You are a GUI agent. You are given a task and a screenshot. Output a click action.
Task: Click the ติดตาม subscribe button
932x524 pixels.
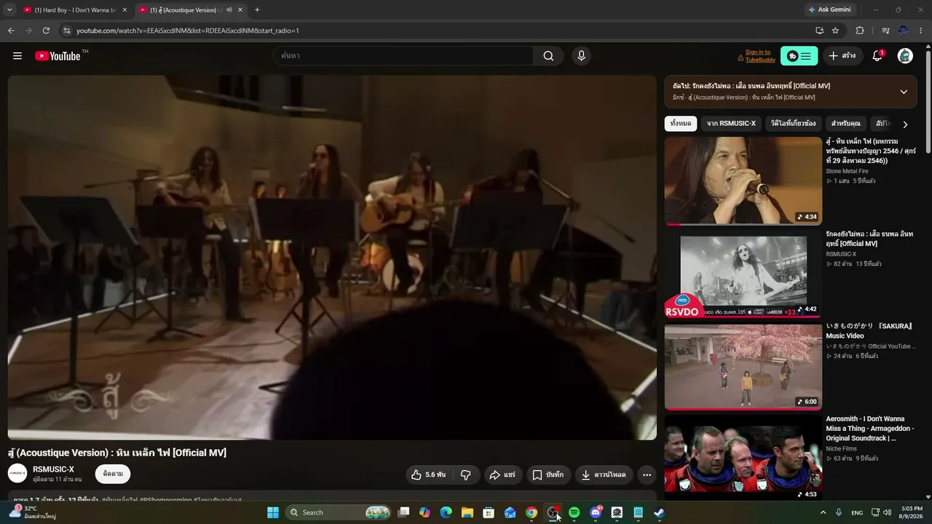(113, 474)
